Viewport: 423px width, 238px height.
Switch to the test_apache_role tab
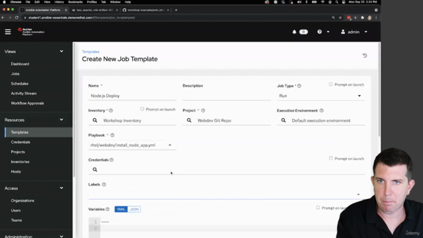tap(95, 10)
